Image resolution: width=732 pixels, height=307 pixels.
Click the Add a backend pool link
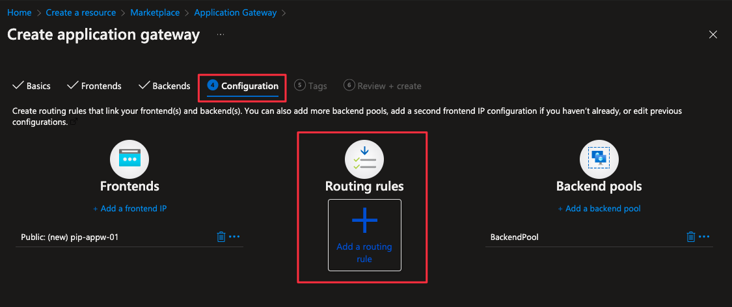(599, 209)
